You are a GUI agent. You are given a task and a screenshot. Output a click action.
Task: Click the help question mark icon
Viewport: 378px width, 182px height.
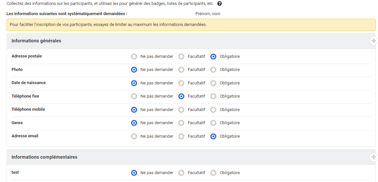[x=220, y=4]
